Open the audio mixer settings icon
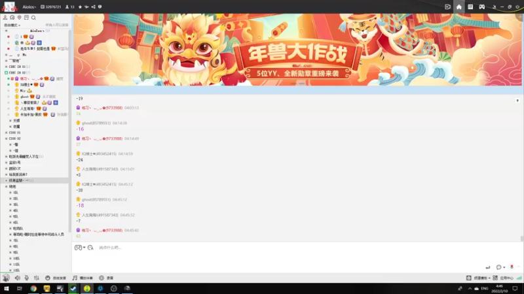The height and width of the screenshot is (294, 524). pos(37,278)
